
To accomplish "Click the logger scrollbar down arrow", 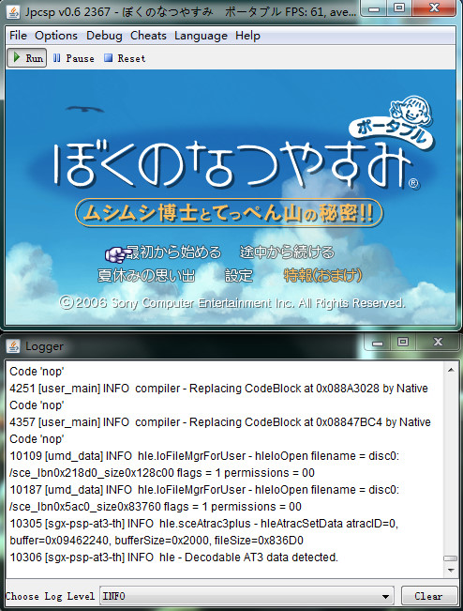I will 451,570.
